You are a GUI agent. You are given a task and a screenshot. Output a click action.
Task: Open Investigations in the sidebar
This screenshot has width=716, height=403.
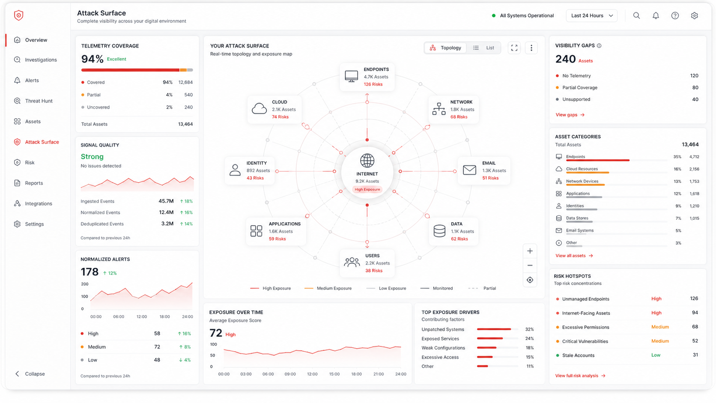pyautogui.click(x=36, y=60)
